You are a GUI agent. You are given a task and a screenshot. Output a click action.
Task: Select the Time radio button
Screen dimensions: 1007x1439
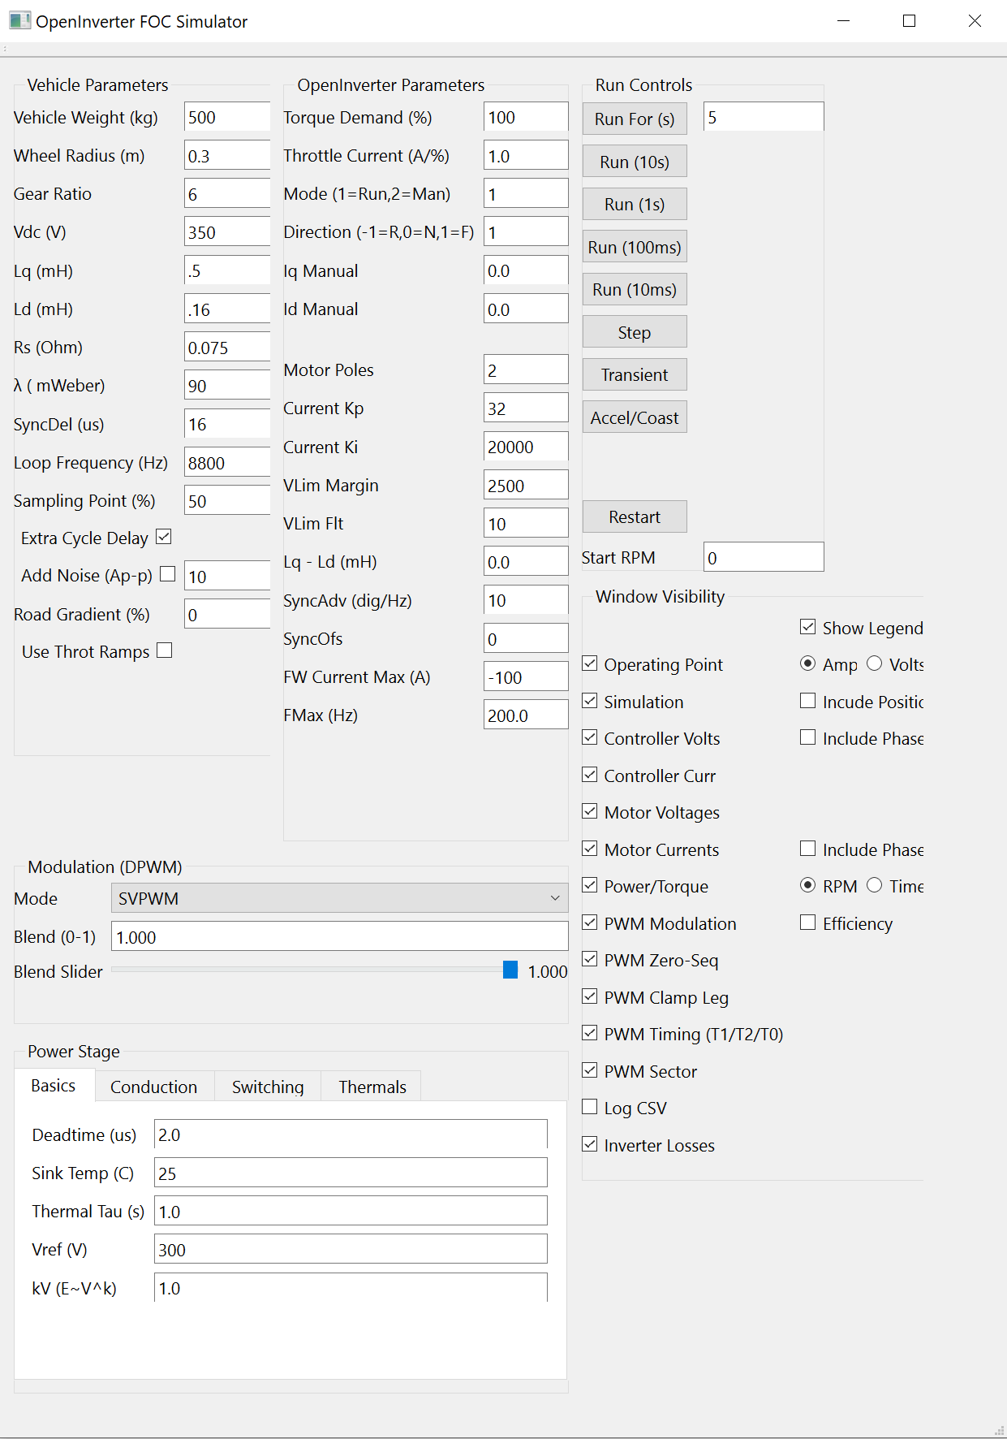(874, 885)
